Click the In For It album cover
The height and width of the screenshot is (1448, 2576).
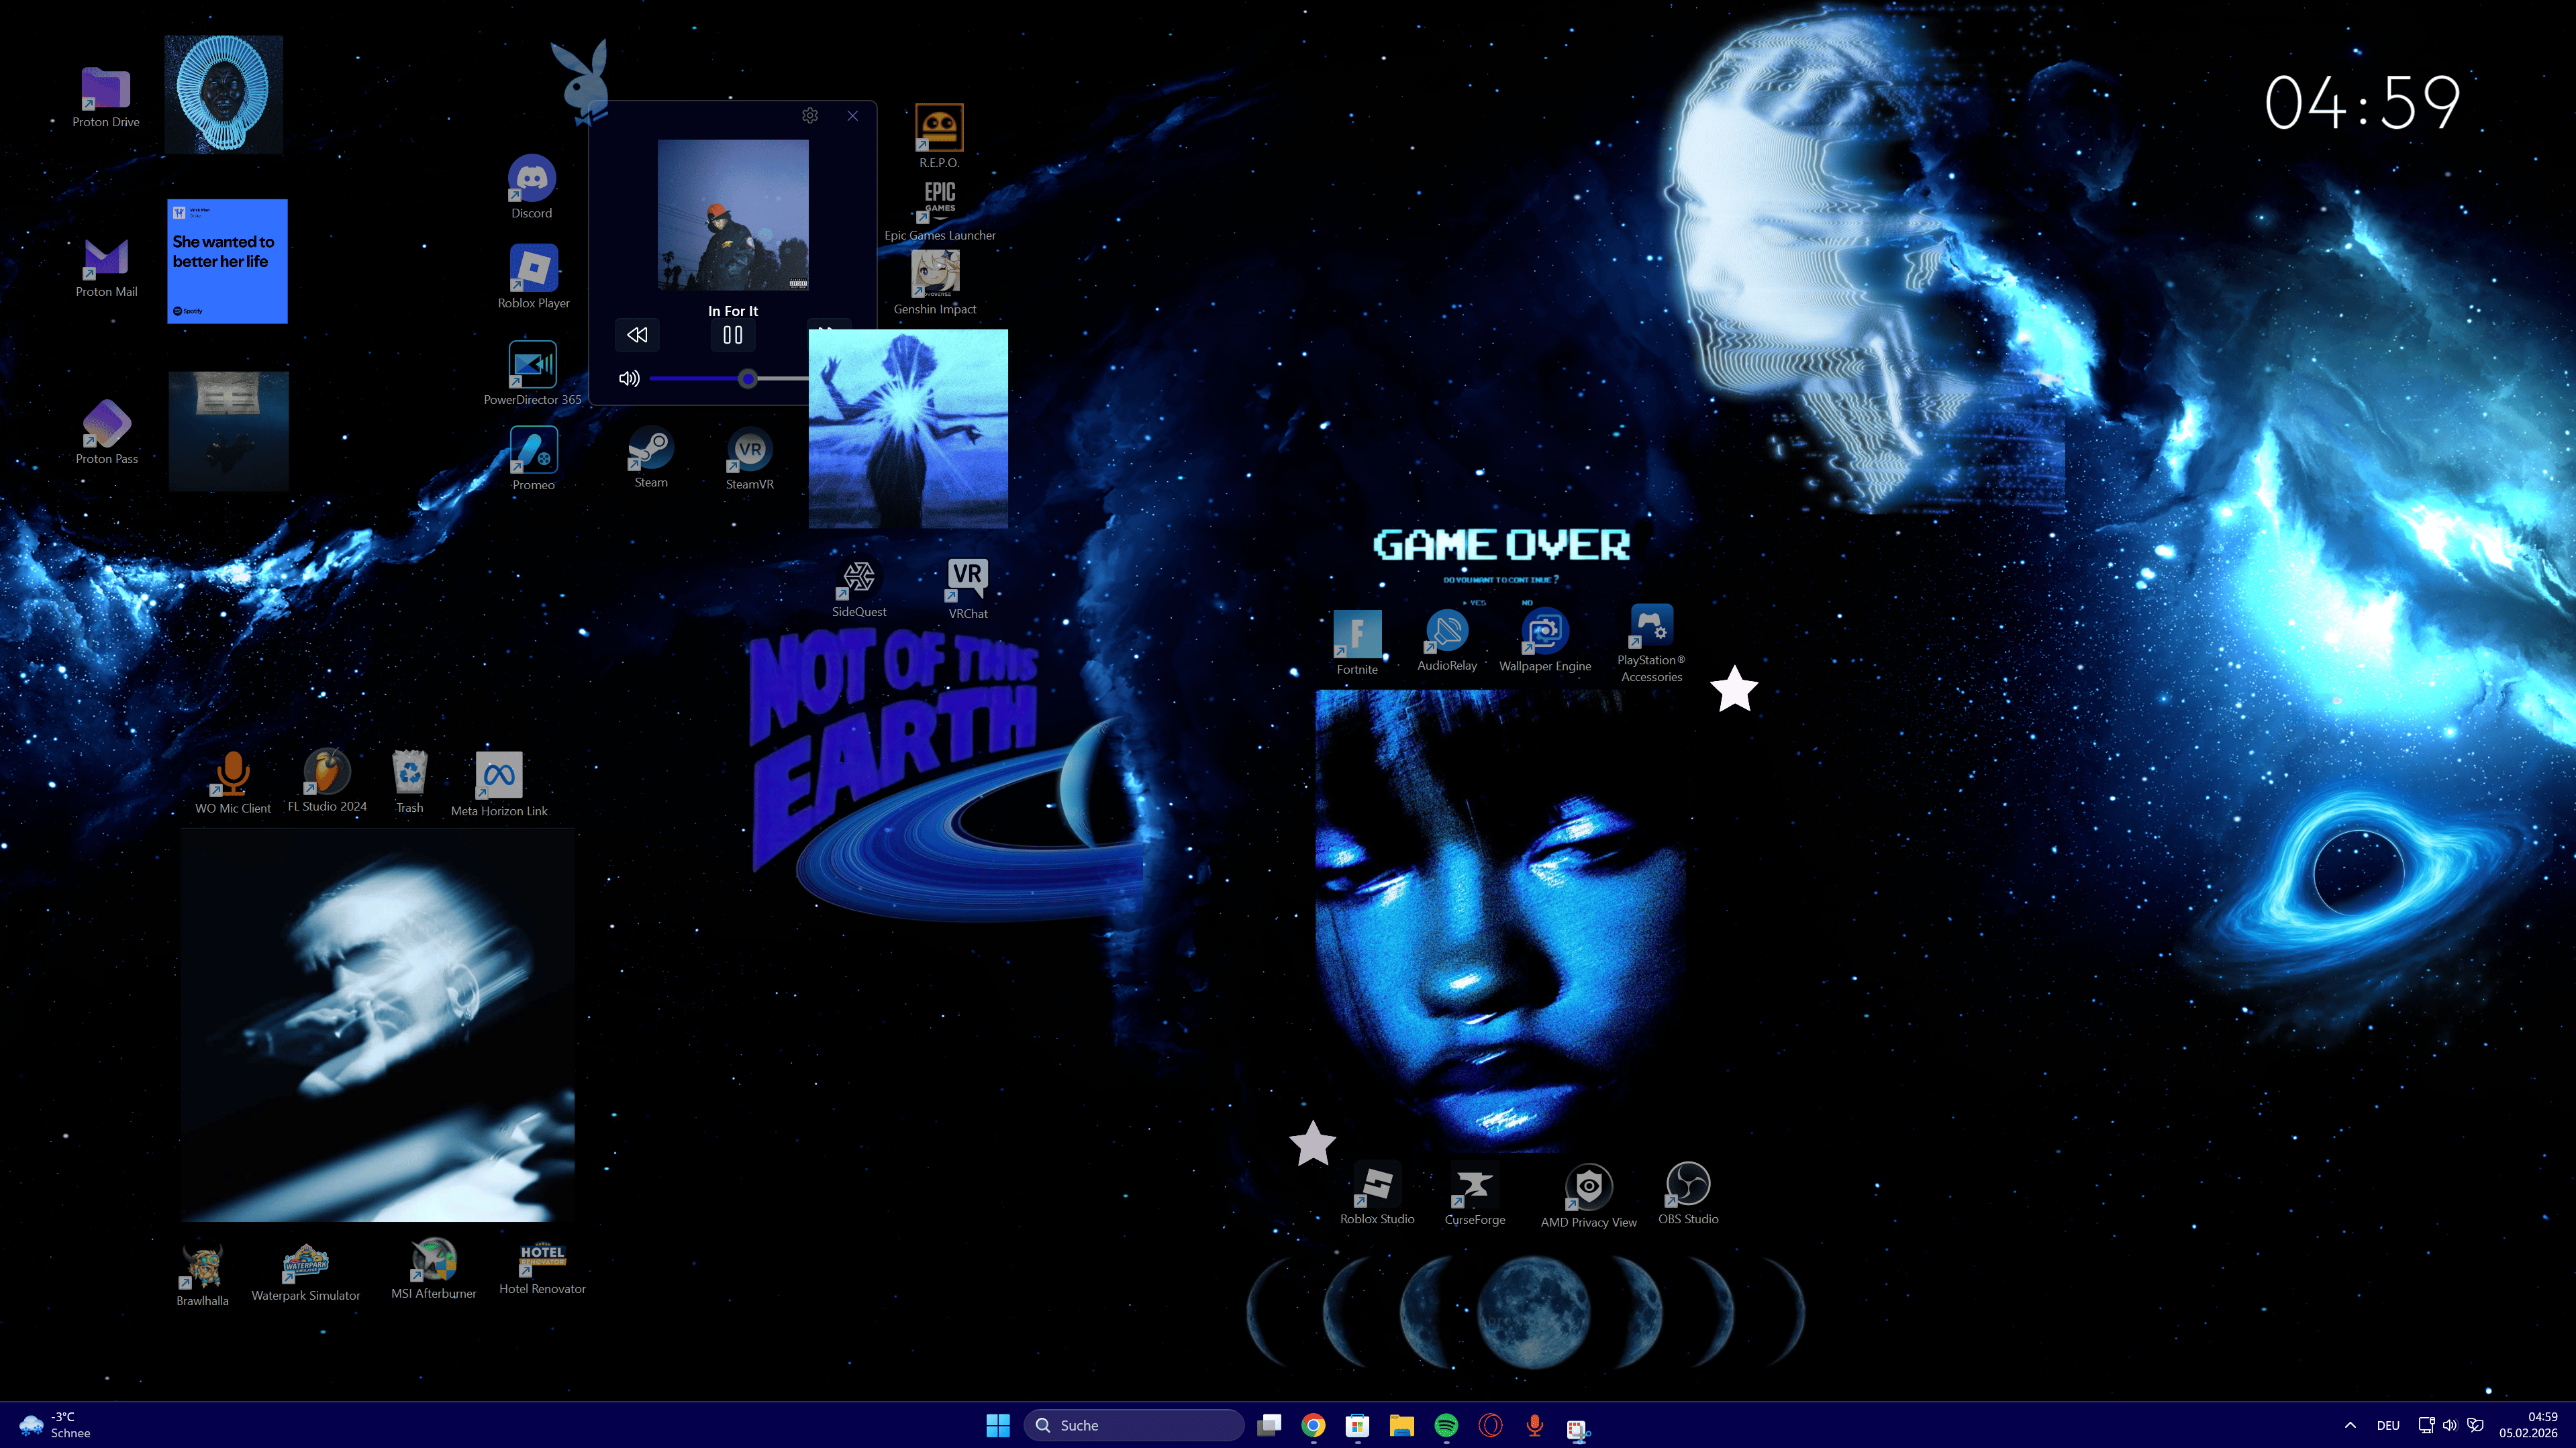[733, 215]
